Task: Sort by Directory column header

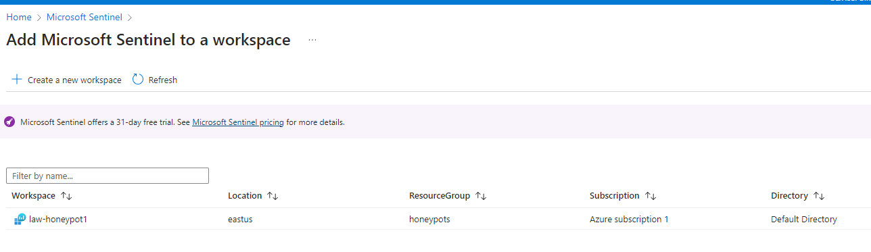Action: tap(789, 196)
